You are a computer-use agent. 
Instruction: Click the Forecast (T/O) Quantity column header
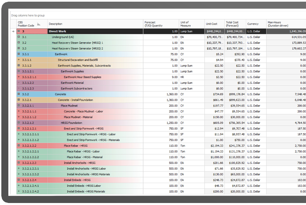point(161,24)
